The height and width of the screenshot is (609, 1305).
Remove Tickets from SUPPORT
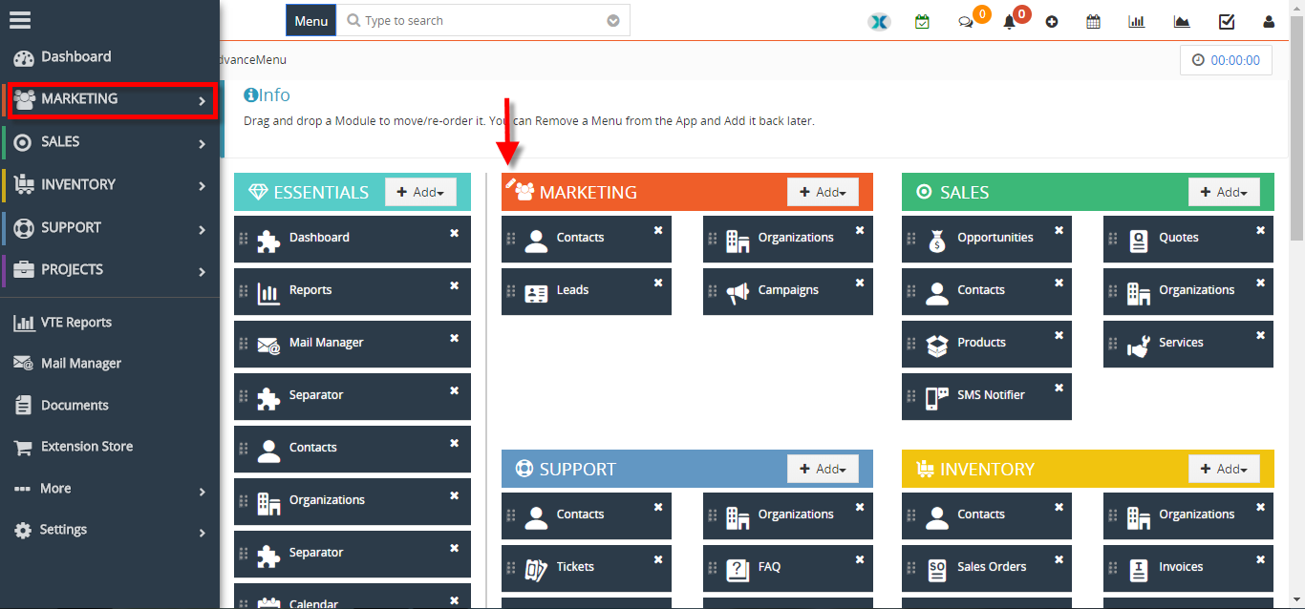[x=658, y=560]
